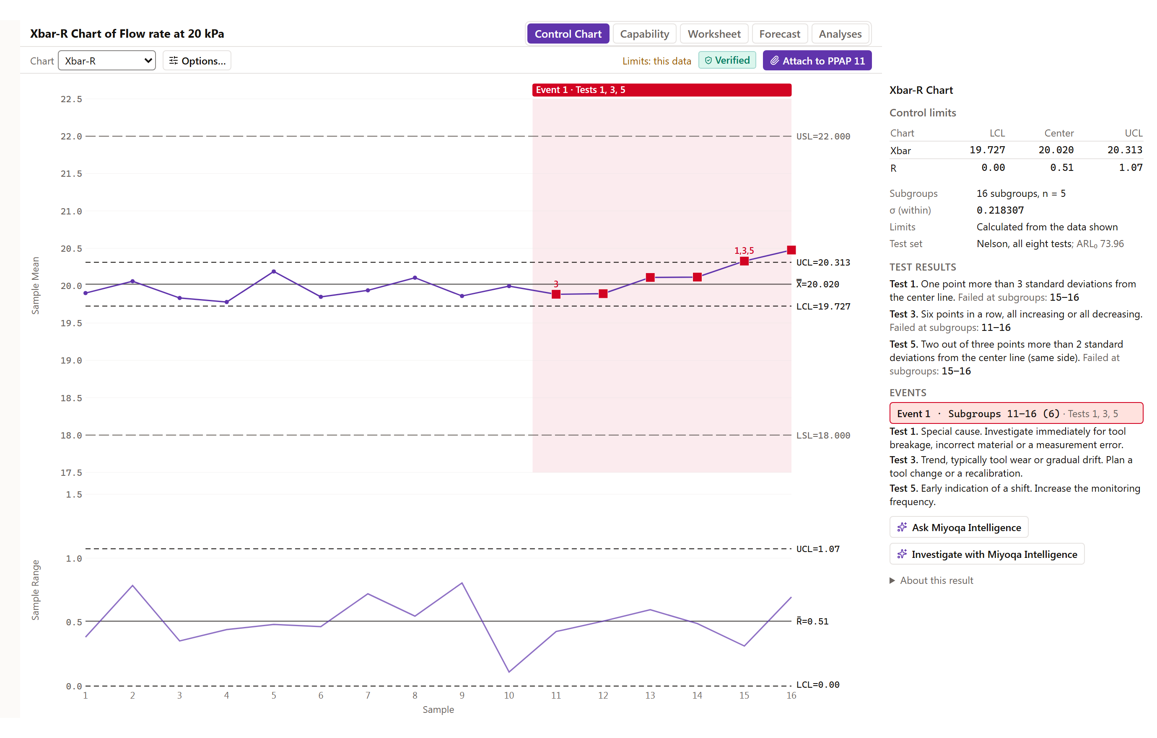Click the ARL₀ 73.96 text
This screenshot has height=738, width=1157.
click(x=1100, y=243)
